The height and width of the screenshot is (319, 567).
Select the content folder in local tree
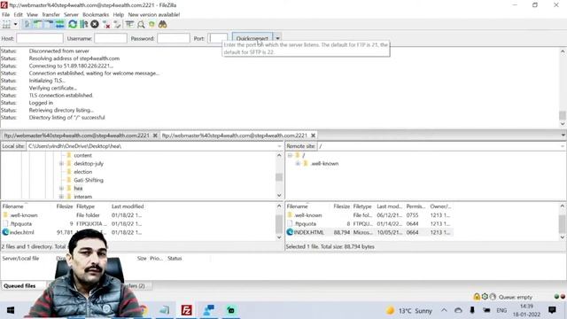[82, 155]
